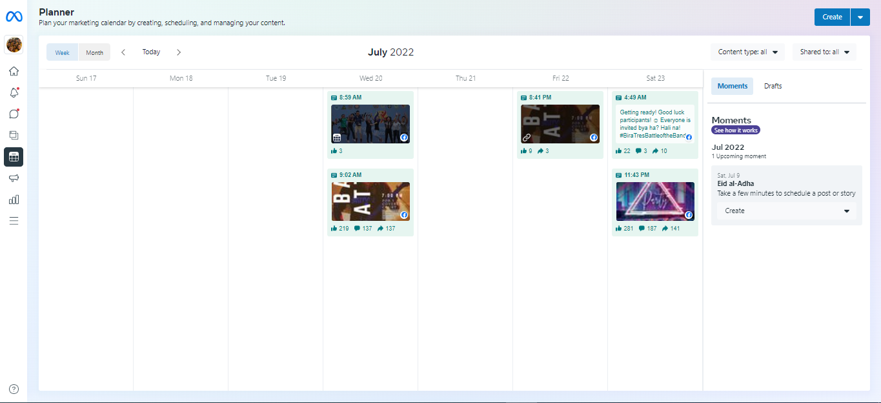Go to Home in sidebar
The image size is (881, 403).
[14, 71]
